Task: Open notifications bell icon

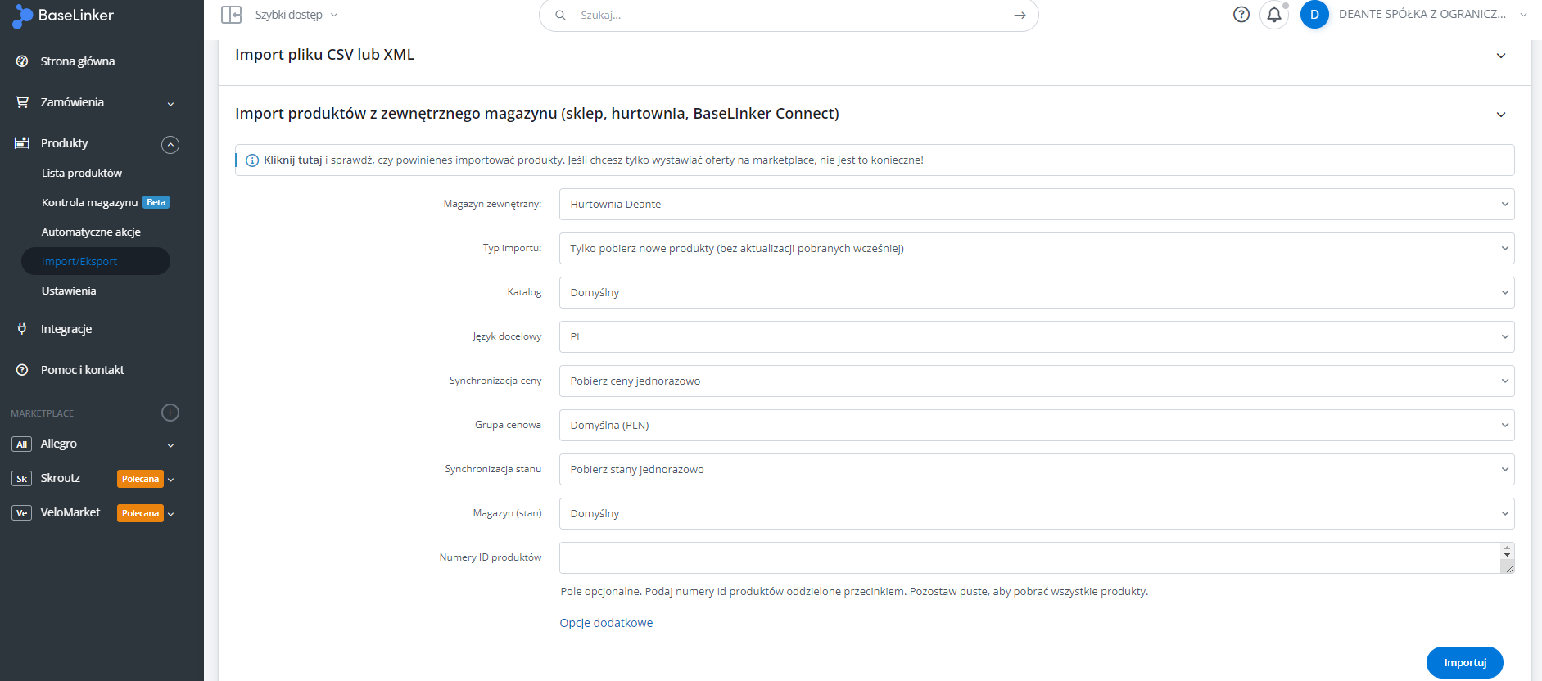Action: pos(1274,15)
